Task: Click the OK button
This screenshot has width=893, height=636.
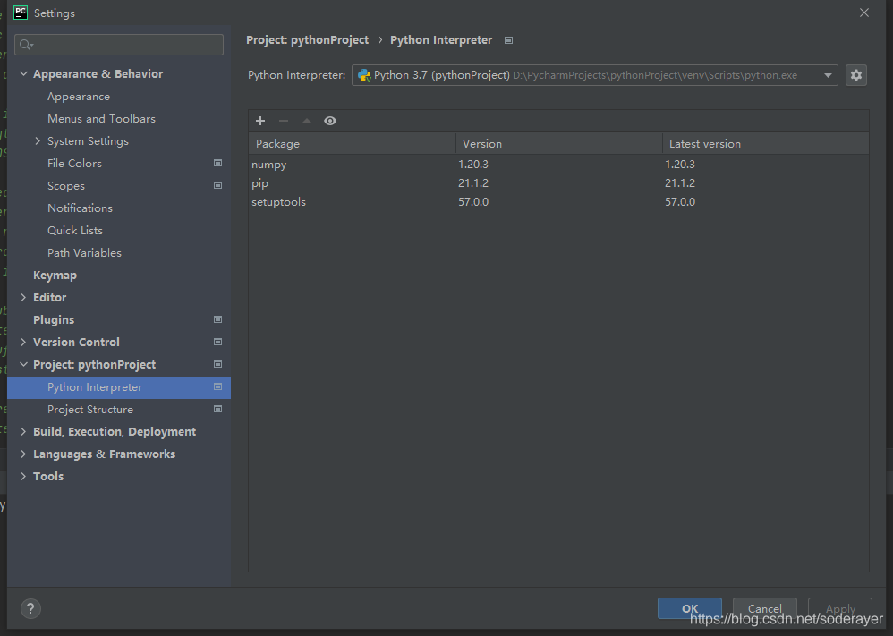Action: pos(690,608)
